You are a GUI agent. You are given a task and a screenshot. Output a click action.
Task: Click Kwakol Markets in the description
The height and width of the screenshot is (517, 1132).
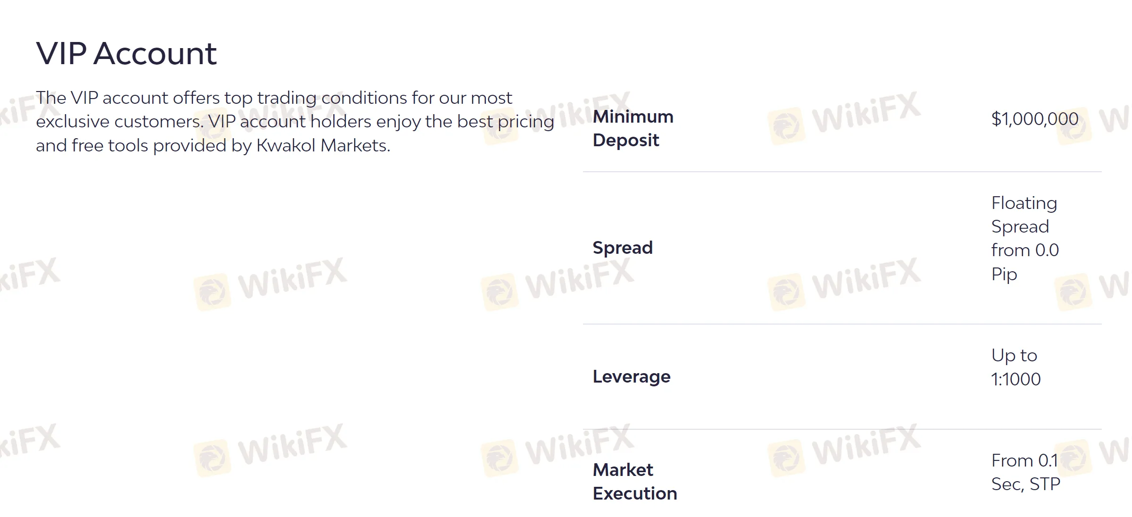coord(323,146)
